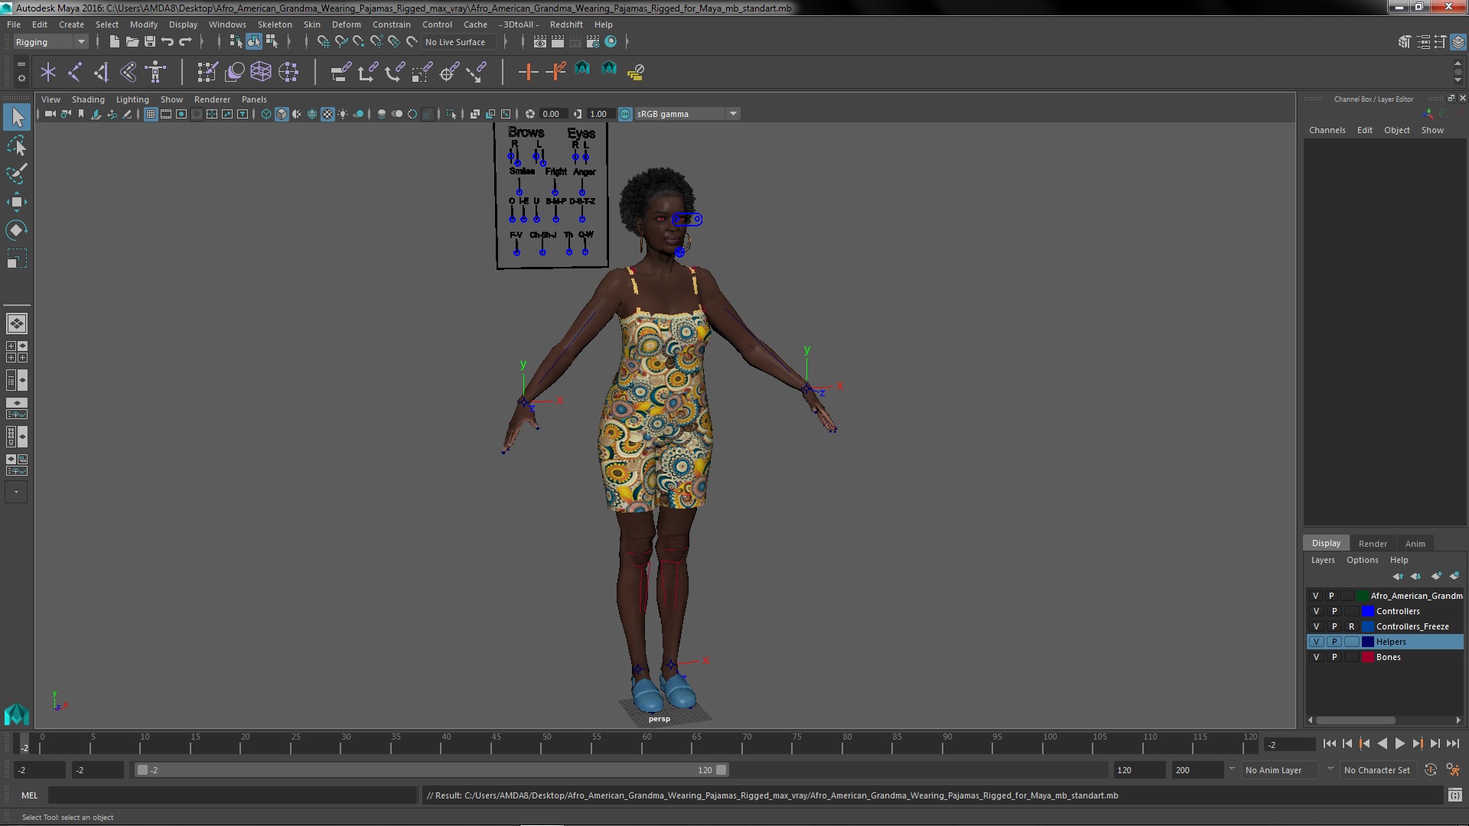Click the Human IK skeleton shelf icon
Image resolution: width=1469 pixels, height=826 pixels.
pyautogui.click(x=156, y=72)
